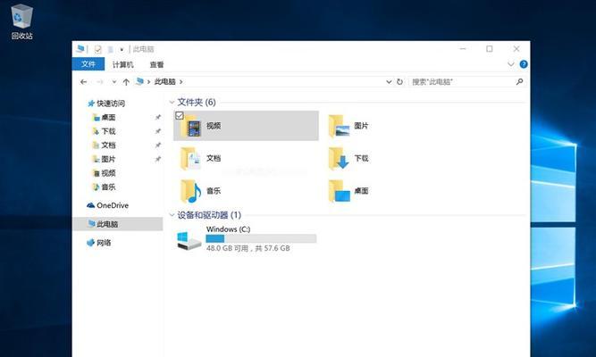This screenshot has height=357, width=596.
Task: Select the Windows (C:) drive icon
Action: coord(189,241)
